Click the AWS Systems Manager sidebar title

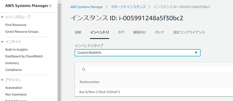[x=27, y=6]
